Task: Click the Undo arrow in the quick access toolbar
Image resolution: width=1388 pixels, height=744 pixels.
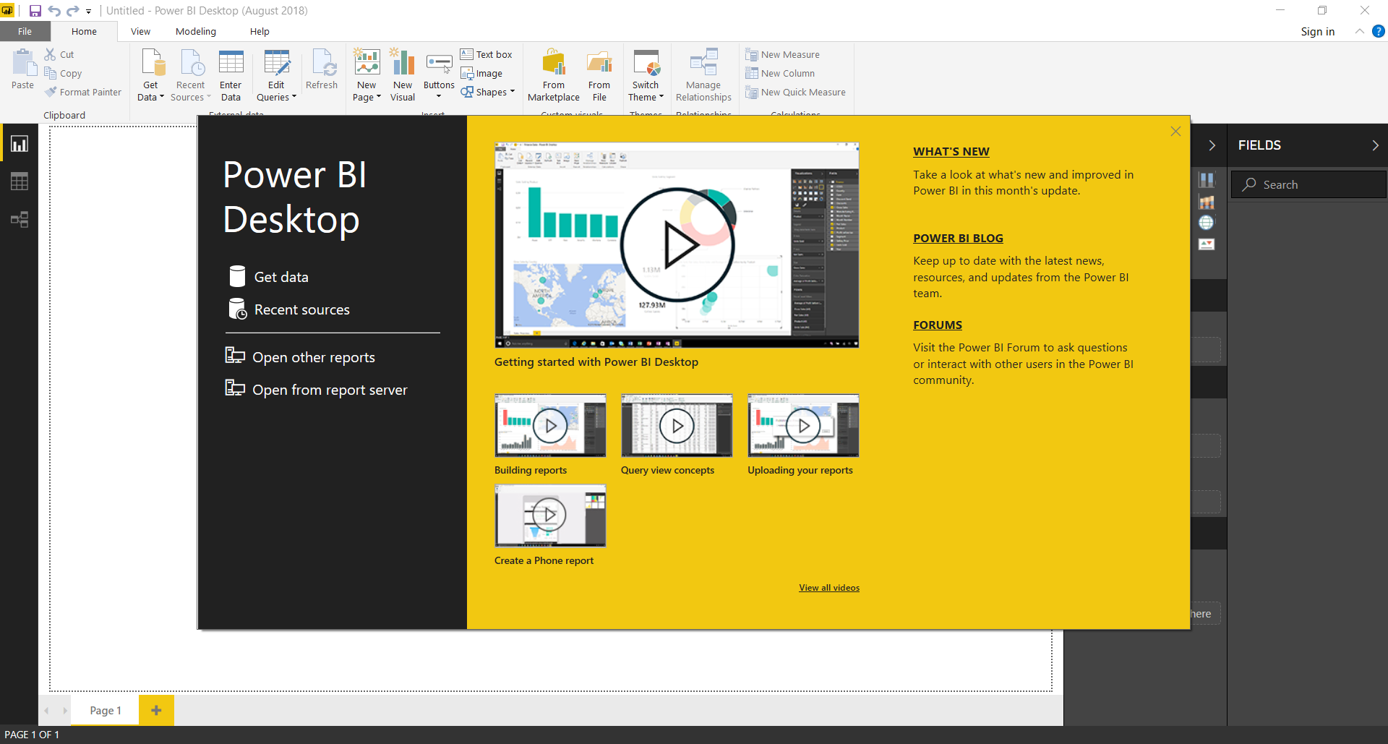Action: [54, 11]
